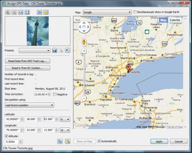This screenshot has width=192, height=153.
Task: Click the image landscape toolbar icon
Action: click(39, 12)
